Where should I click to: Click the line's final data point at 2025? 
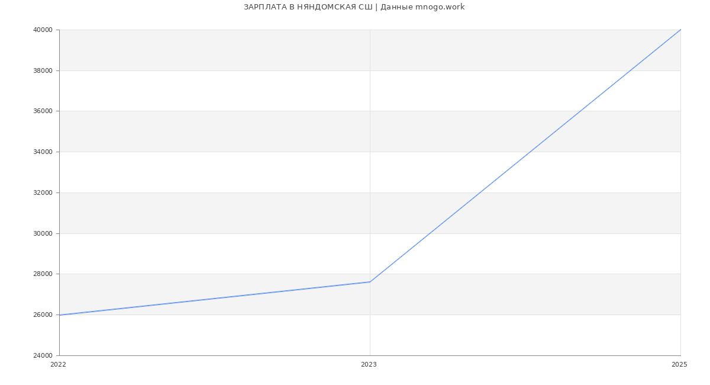pyautogui.click(x=680, y=30)
